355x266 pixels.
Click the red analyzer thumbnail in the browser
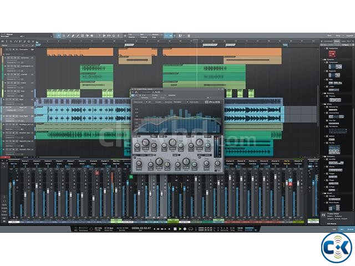click(x=332, y=54)
